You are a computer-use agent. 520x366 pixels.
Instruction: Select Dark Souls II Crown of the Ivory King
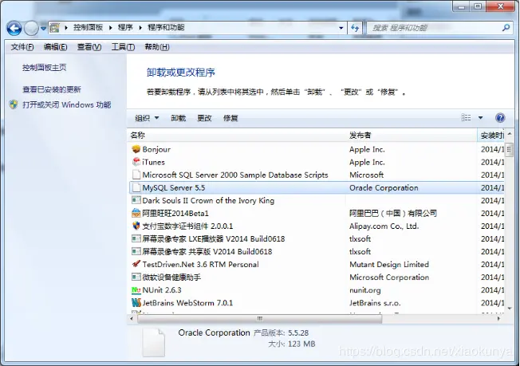click(208, 201)
